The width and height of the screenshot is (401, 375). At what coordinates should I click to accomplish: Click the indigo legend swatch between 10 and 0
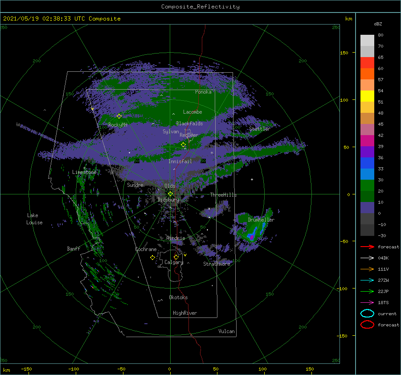pyautogui.click(x=367, y=208)
